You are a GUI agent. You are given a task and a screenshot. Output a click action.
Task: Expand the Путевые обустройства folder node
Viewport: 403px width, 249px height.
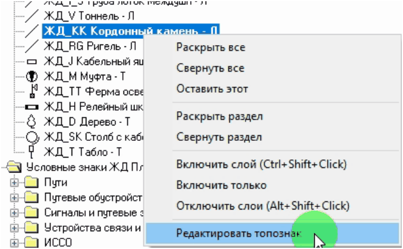click(x=15, y=197)
